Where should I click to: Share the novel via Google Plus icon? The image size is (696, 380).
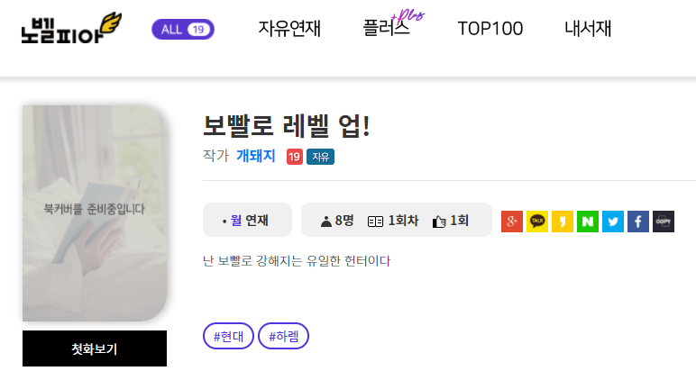pyautogui.click(x=512, y=222)
